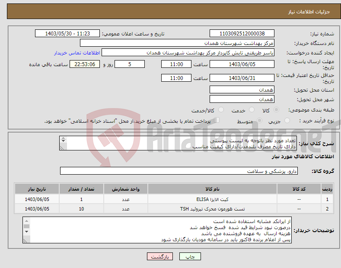Select the خدمت radio button
Viewport: 341px width, 268px height.
[252, 110]
